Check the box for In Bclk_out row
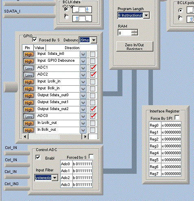 pos(92,130)
